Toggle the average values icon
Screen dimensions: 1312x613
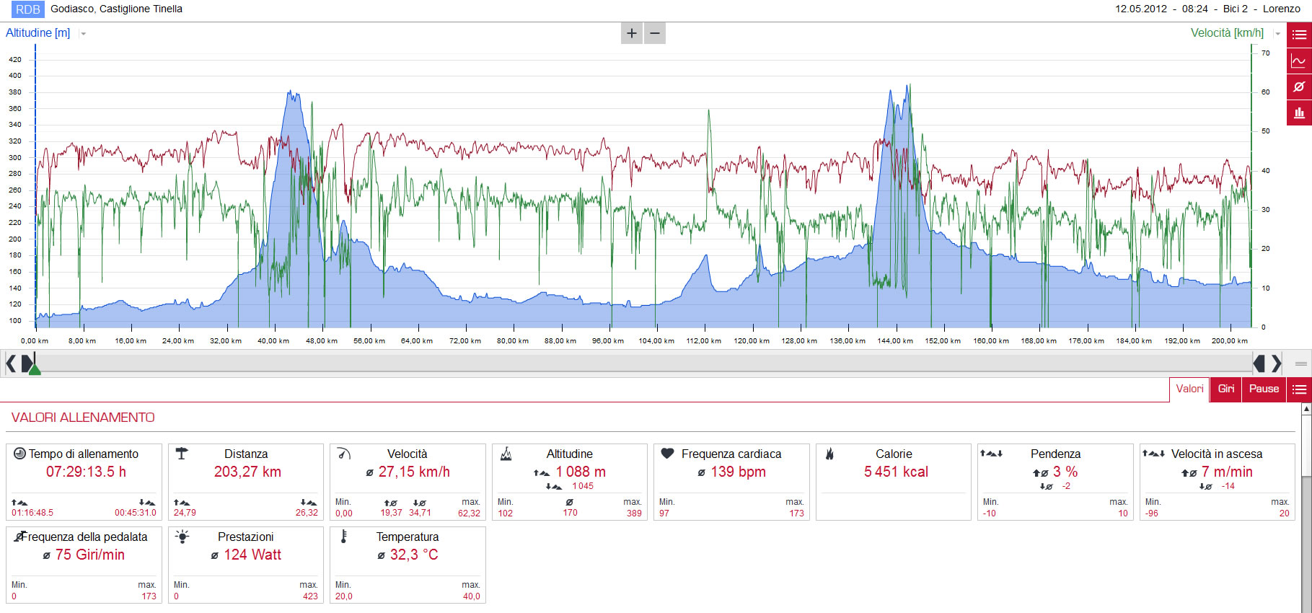[1299, 87]
